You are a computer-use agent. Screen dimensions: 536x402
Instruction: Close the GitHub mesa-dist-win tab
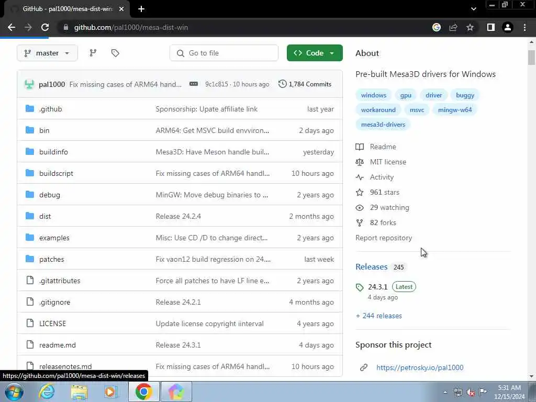tap(121, 9)
